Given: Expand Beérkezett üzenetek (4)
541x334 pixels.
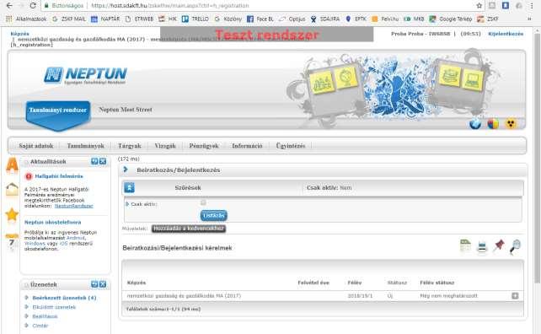Looking at the screenshot, I should (64, 298).
